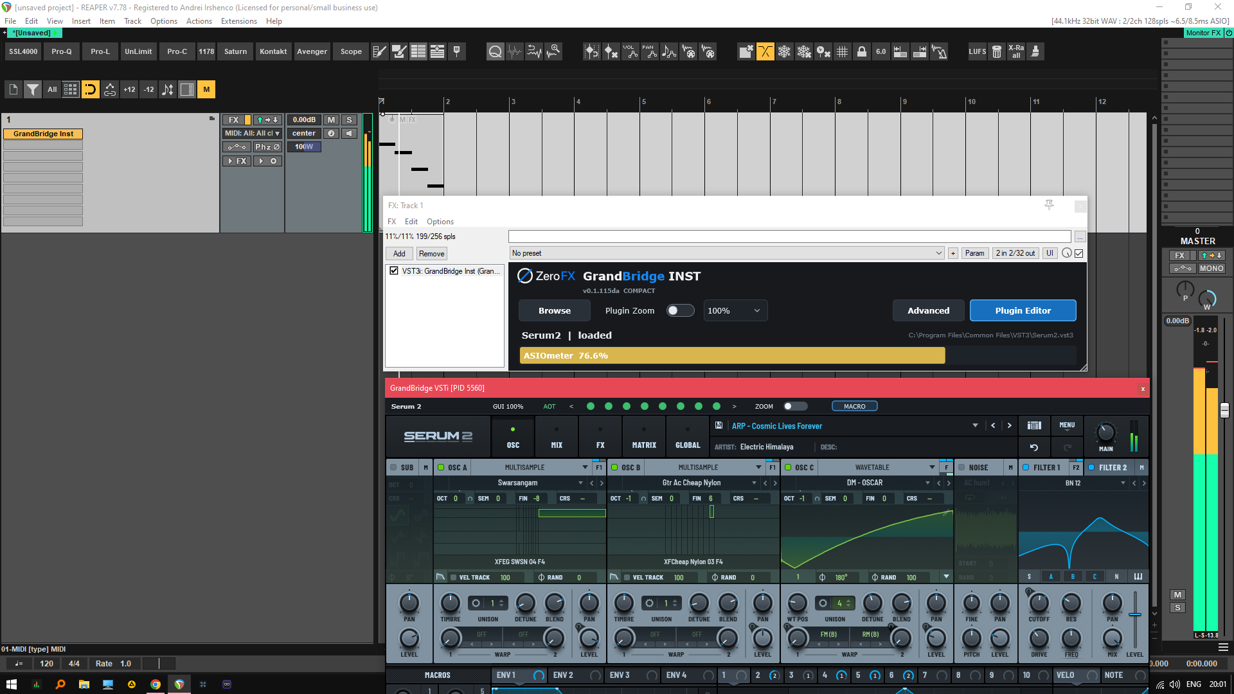Click the yellow loop icon above tracks
Viewport: 1234px width, 694px height.
tap(90, 89)
